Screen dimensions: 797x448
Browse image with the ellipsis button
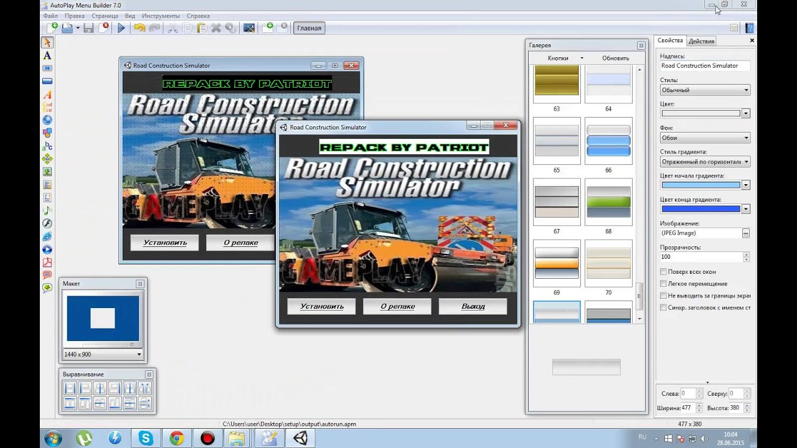tap(746, 233)
